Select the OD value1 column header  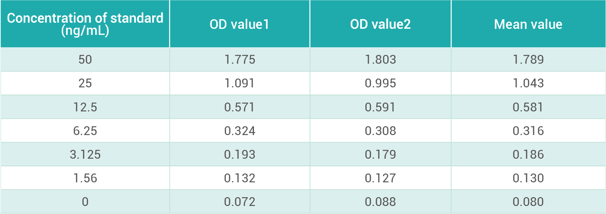click(240, 24)
